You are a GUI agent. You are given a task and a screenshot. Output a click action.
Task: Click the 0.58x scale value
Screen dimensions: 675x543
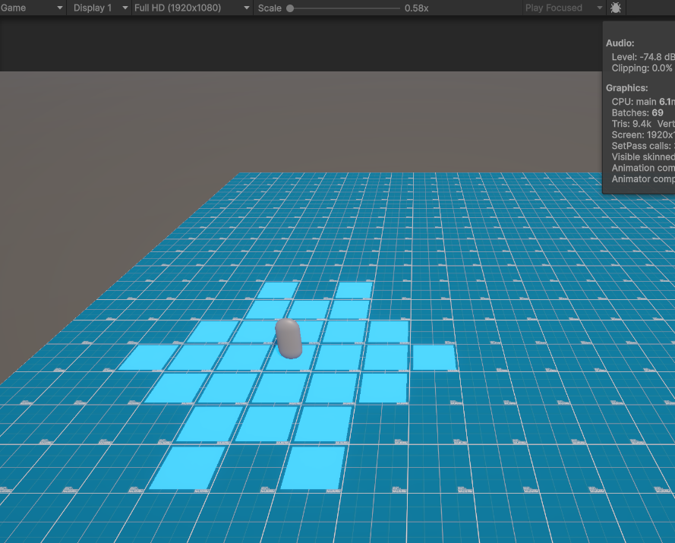pos(416,8)
